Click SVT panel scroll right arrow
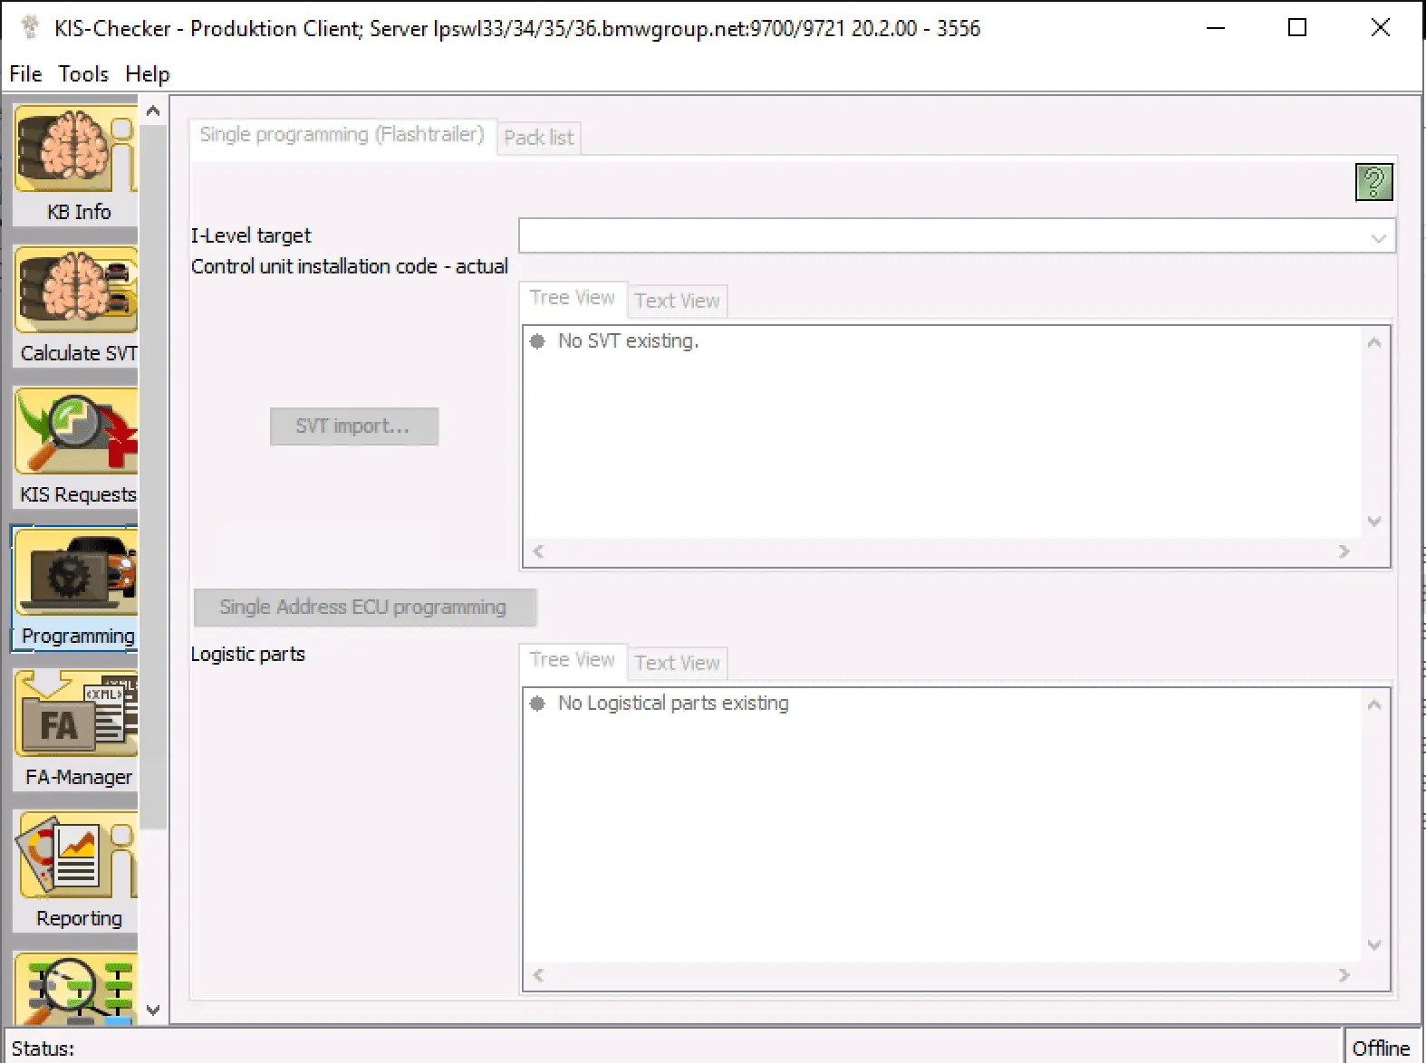1426x1063 pixels. (x=1344, y=551)
